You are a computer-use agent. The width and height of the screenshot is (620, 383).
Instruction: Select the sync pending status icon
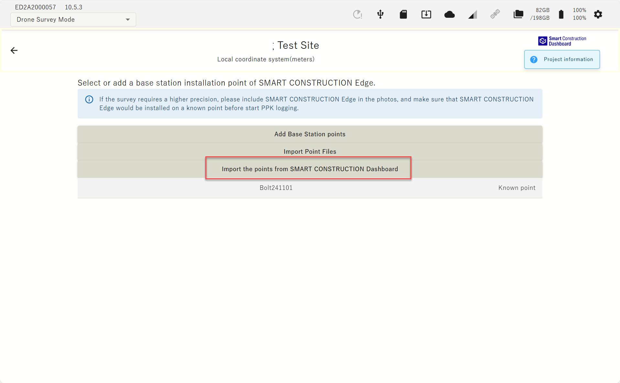[x=357, y=14]
